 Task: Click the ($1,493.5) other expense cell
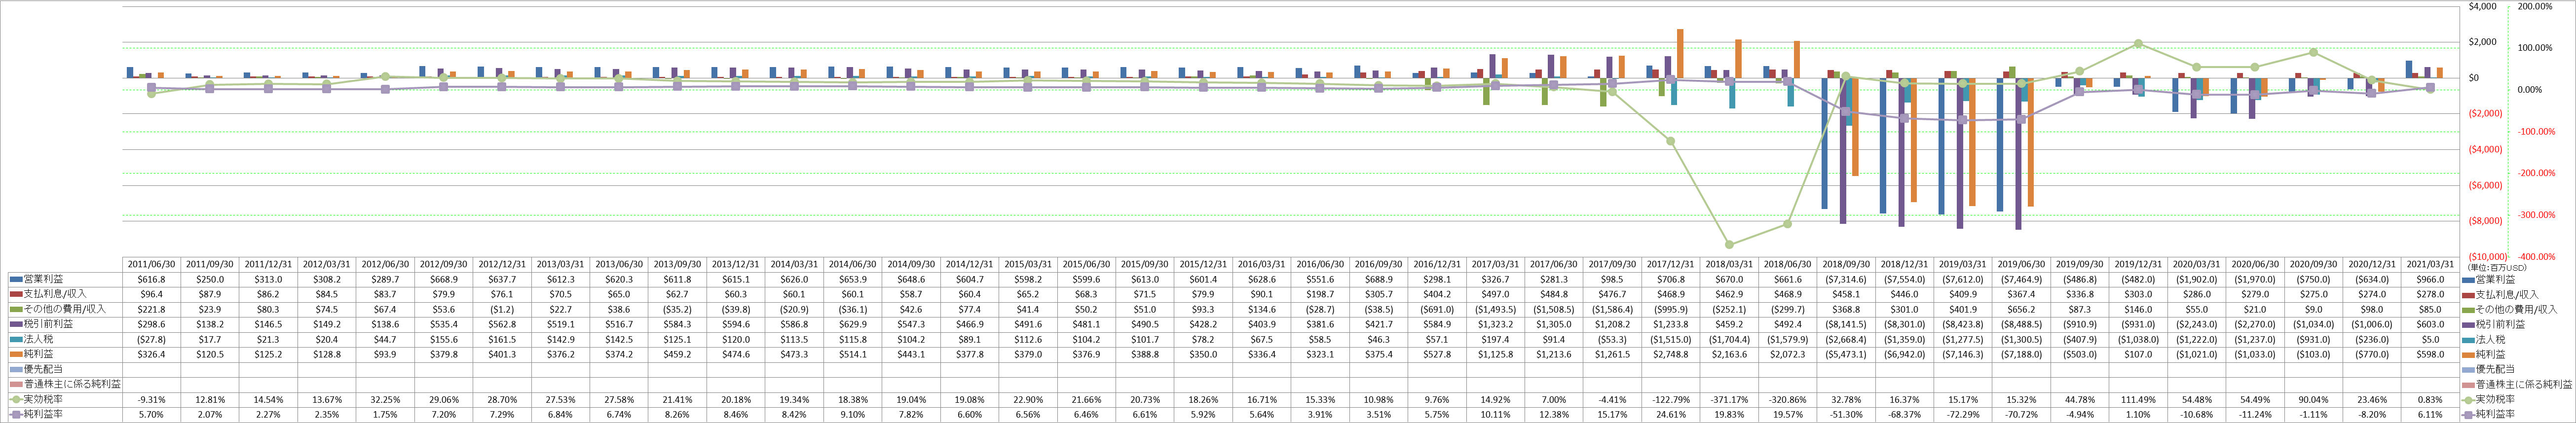pos(1496,310)
